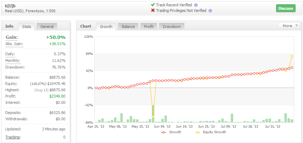Toggle the Equity Growth series legend marker
This screenshot has height=143, width=303.
coord(198,133)
